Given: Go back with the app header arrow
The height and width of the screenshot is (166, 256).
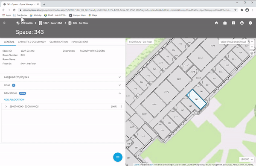Looking at the screenshot, I should (5, 23).
